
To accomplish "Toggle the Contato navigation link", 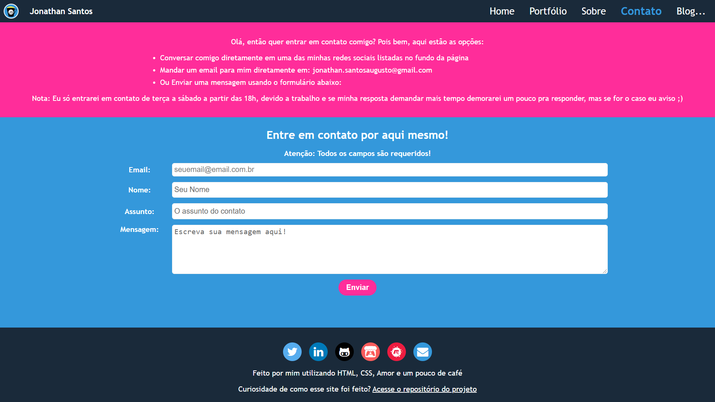I will pos(641,11).
